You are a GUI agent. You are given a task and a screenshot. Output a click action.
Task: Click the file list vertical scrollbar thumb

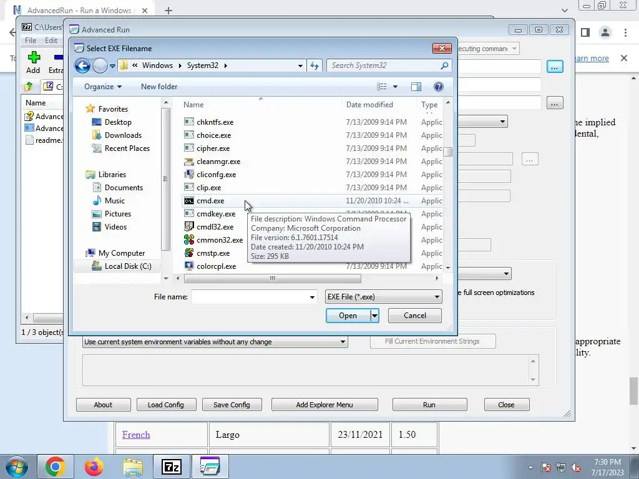pyautogui.click(x=448, y=152)
